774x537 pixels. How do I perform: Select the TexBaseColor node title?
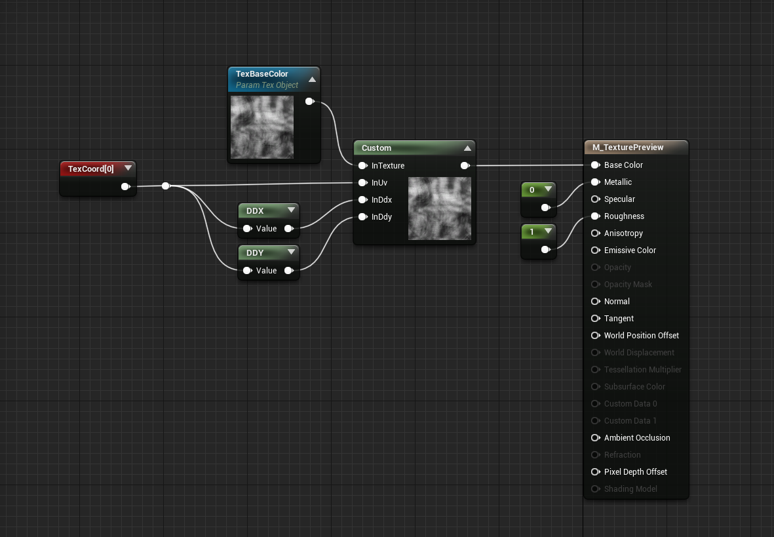261,73
